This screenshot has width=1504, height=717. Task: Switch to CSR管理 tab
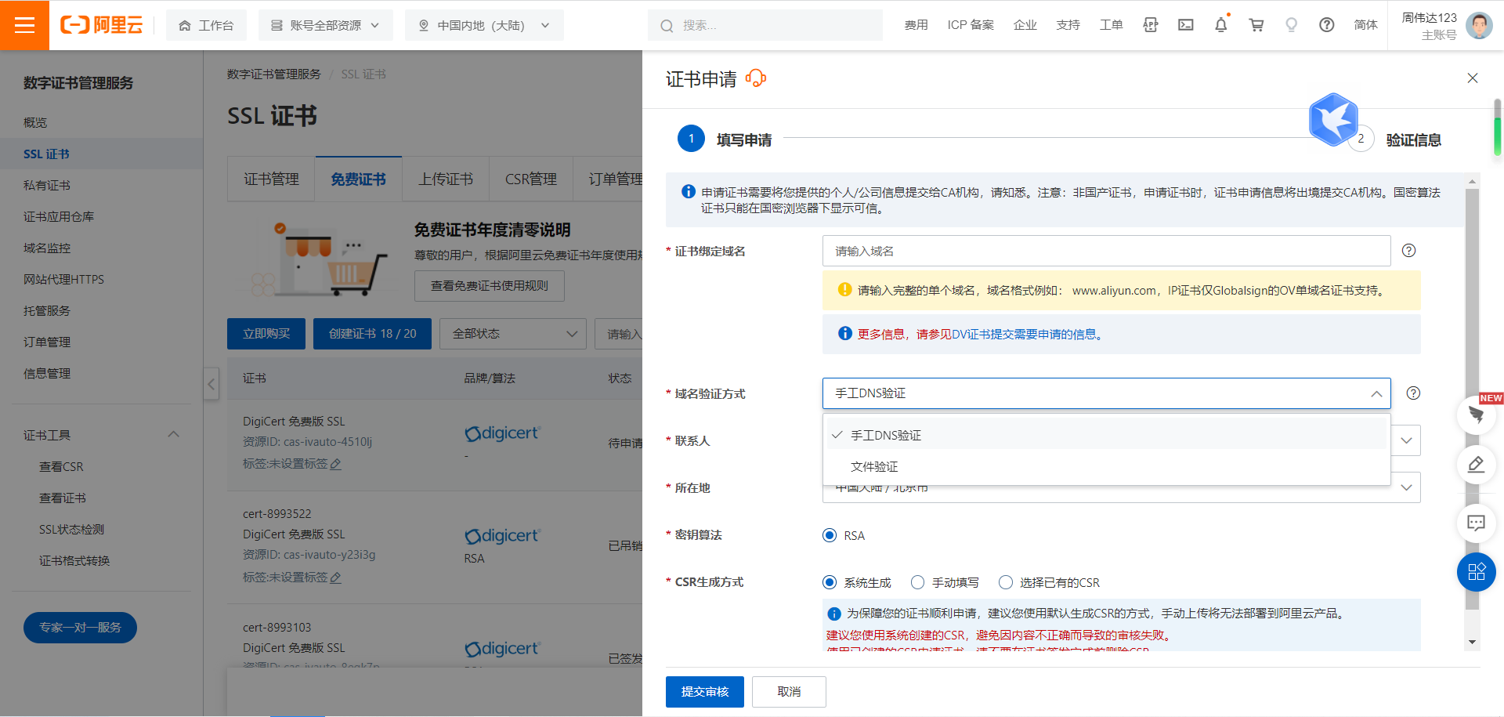[x=530, y=179]
